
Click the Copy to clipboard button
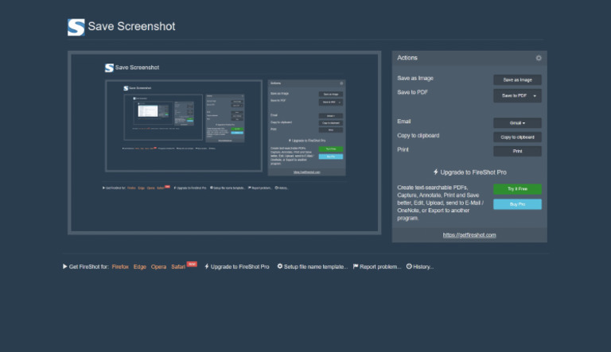[x=517, y=137]
